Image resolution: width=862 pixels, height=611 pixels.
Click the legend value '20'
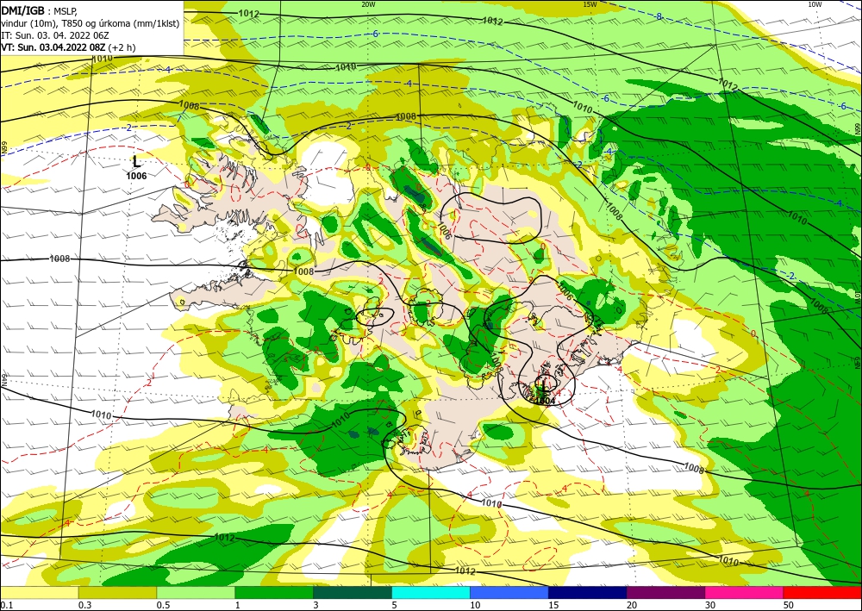pos(632,605)
